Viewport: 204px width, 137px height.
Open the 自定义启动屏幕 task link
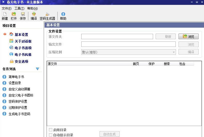pos(19,89)
